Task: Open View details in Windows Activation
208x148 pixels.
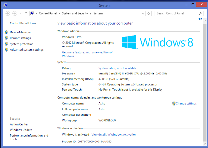Action: [x=114, y=135]
